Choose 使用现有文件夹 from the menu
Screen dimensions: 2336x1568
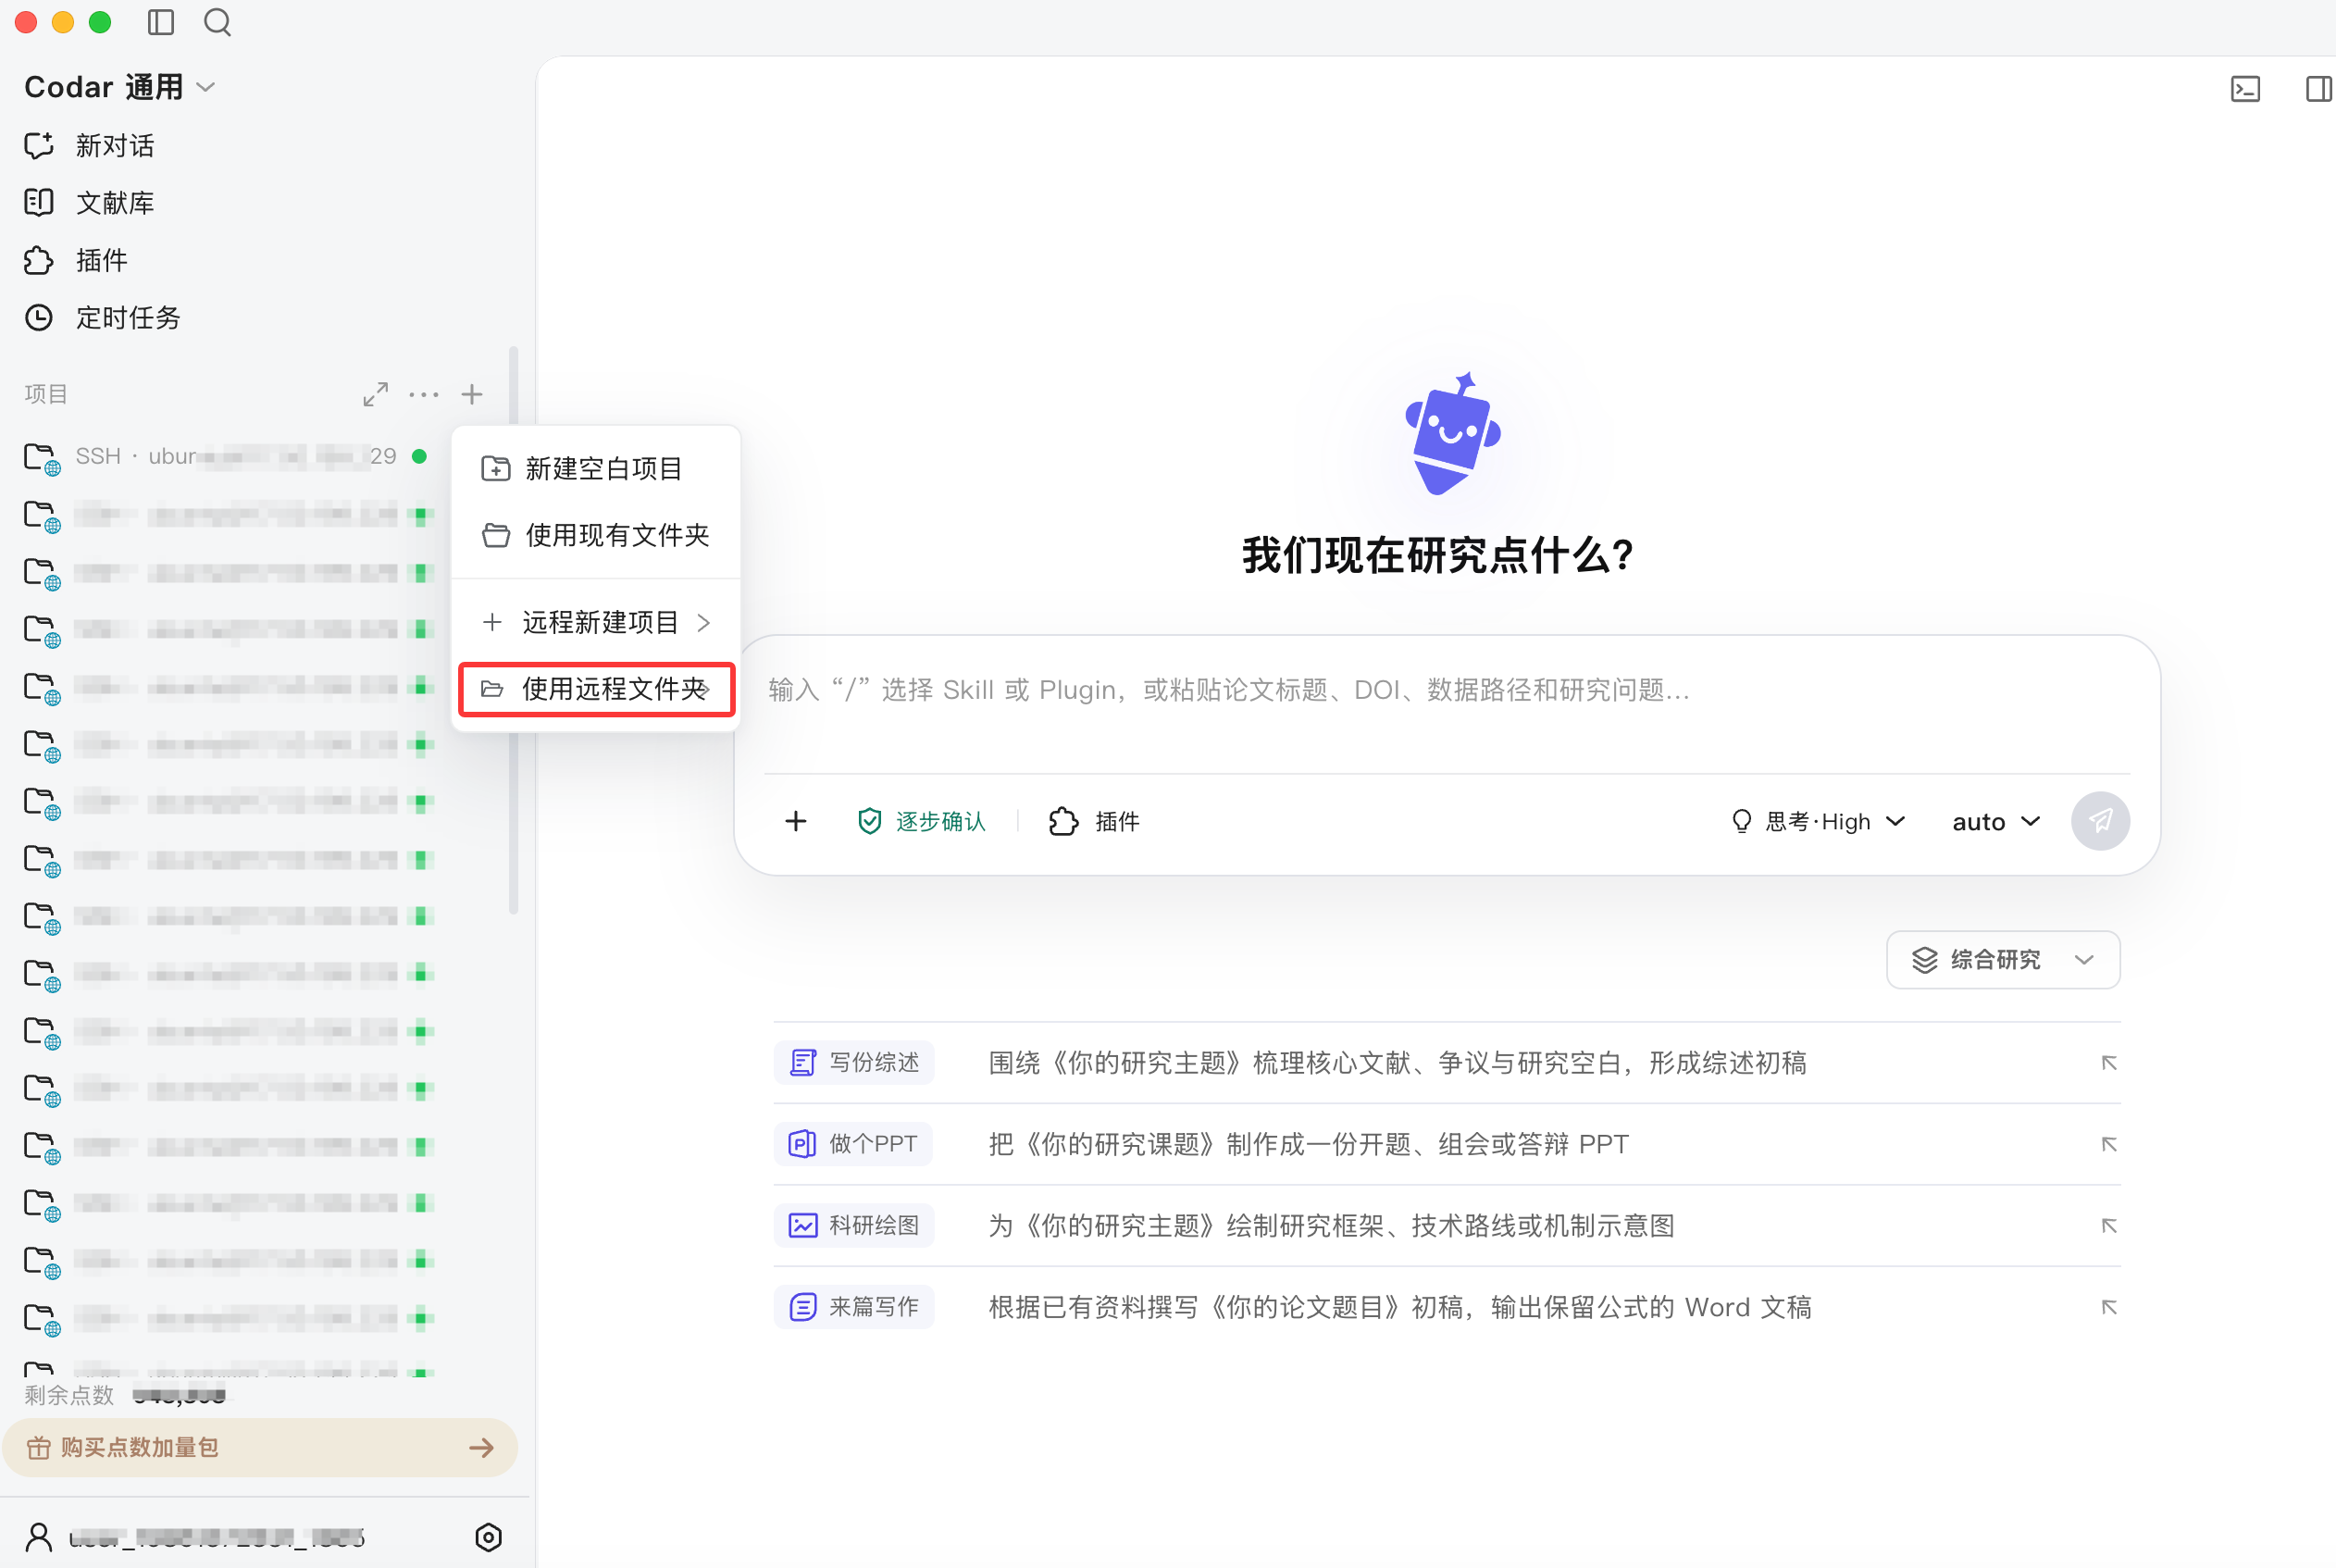tap(597, 535)
